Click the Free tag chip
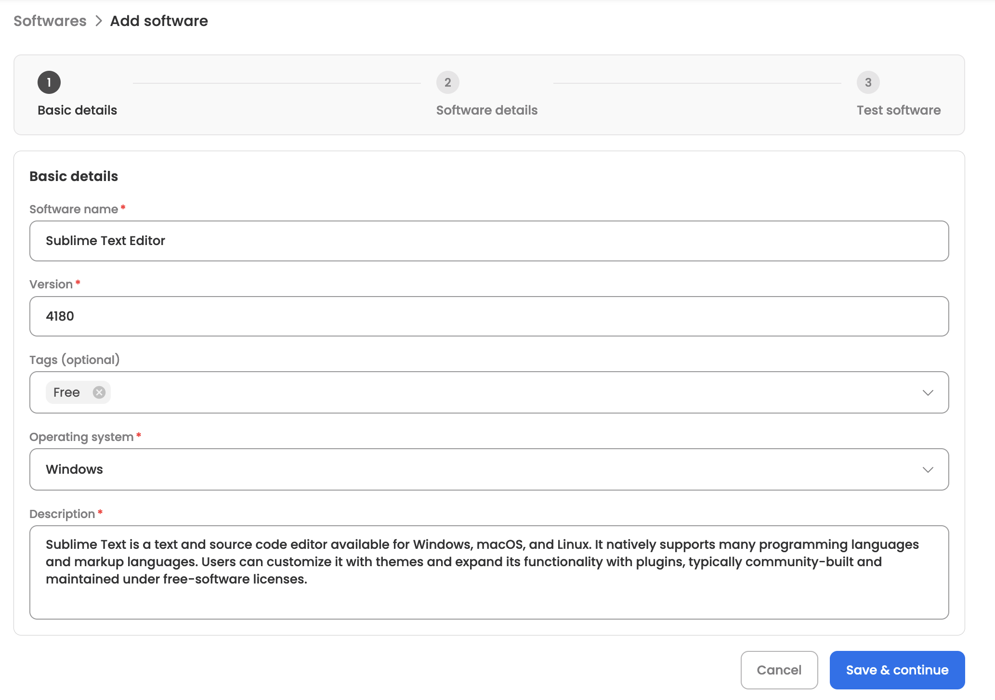This screenshot has width=995, height=700. pos(66,392)
